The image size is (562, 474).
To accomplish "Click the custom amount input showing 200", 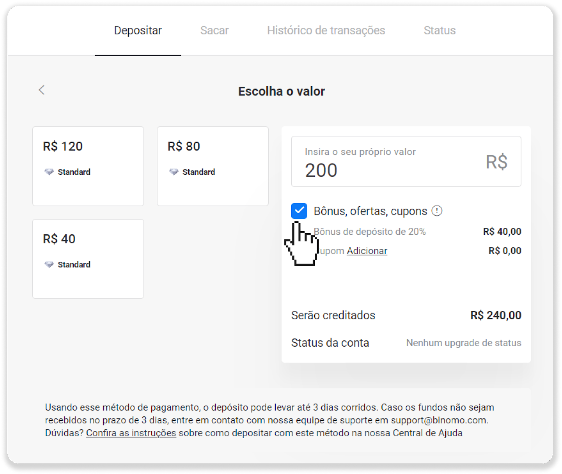I will pos(406,161).
